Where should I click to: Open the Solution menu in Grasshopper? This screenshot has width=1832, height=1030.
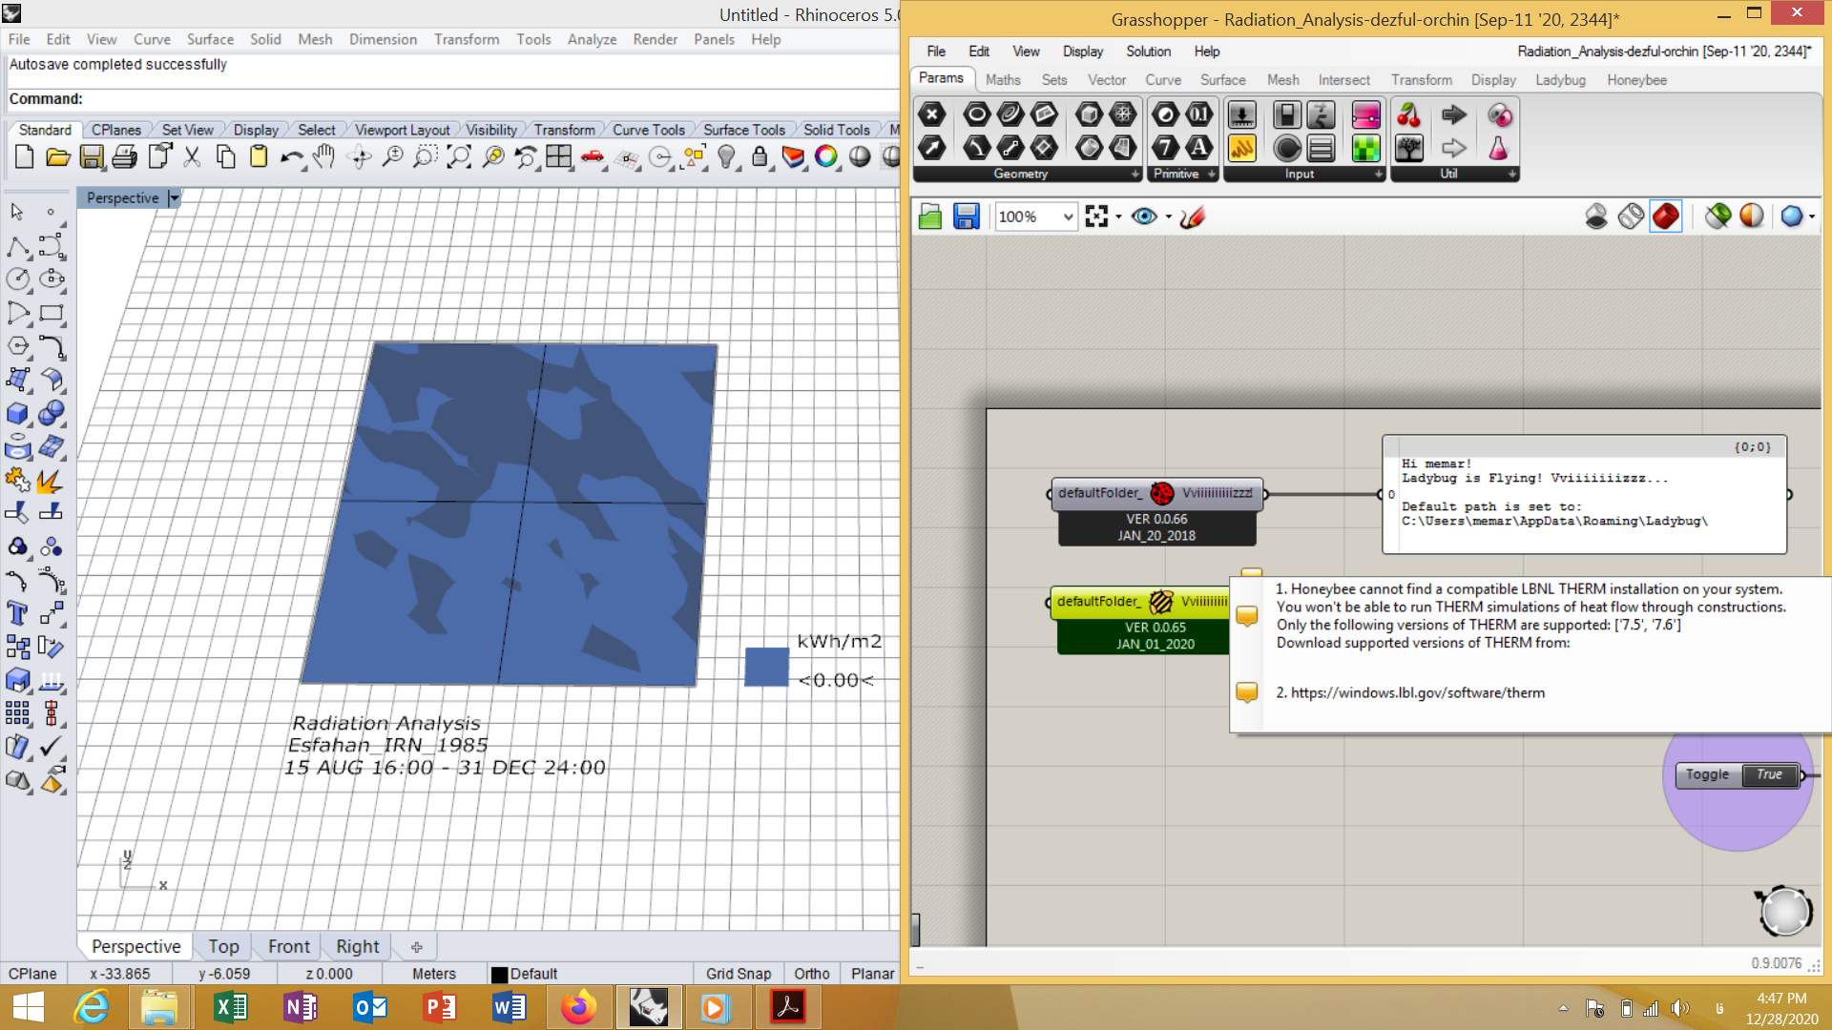point(1148,51)
